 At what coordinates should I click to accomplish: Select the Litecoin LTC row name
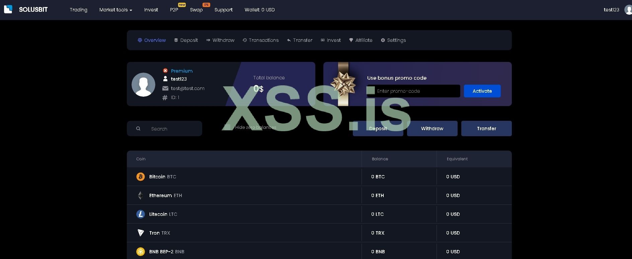(x=163, y=214)
